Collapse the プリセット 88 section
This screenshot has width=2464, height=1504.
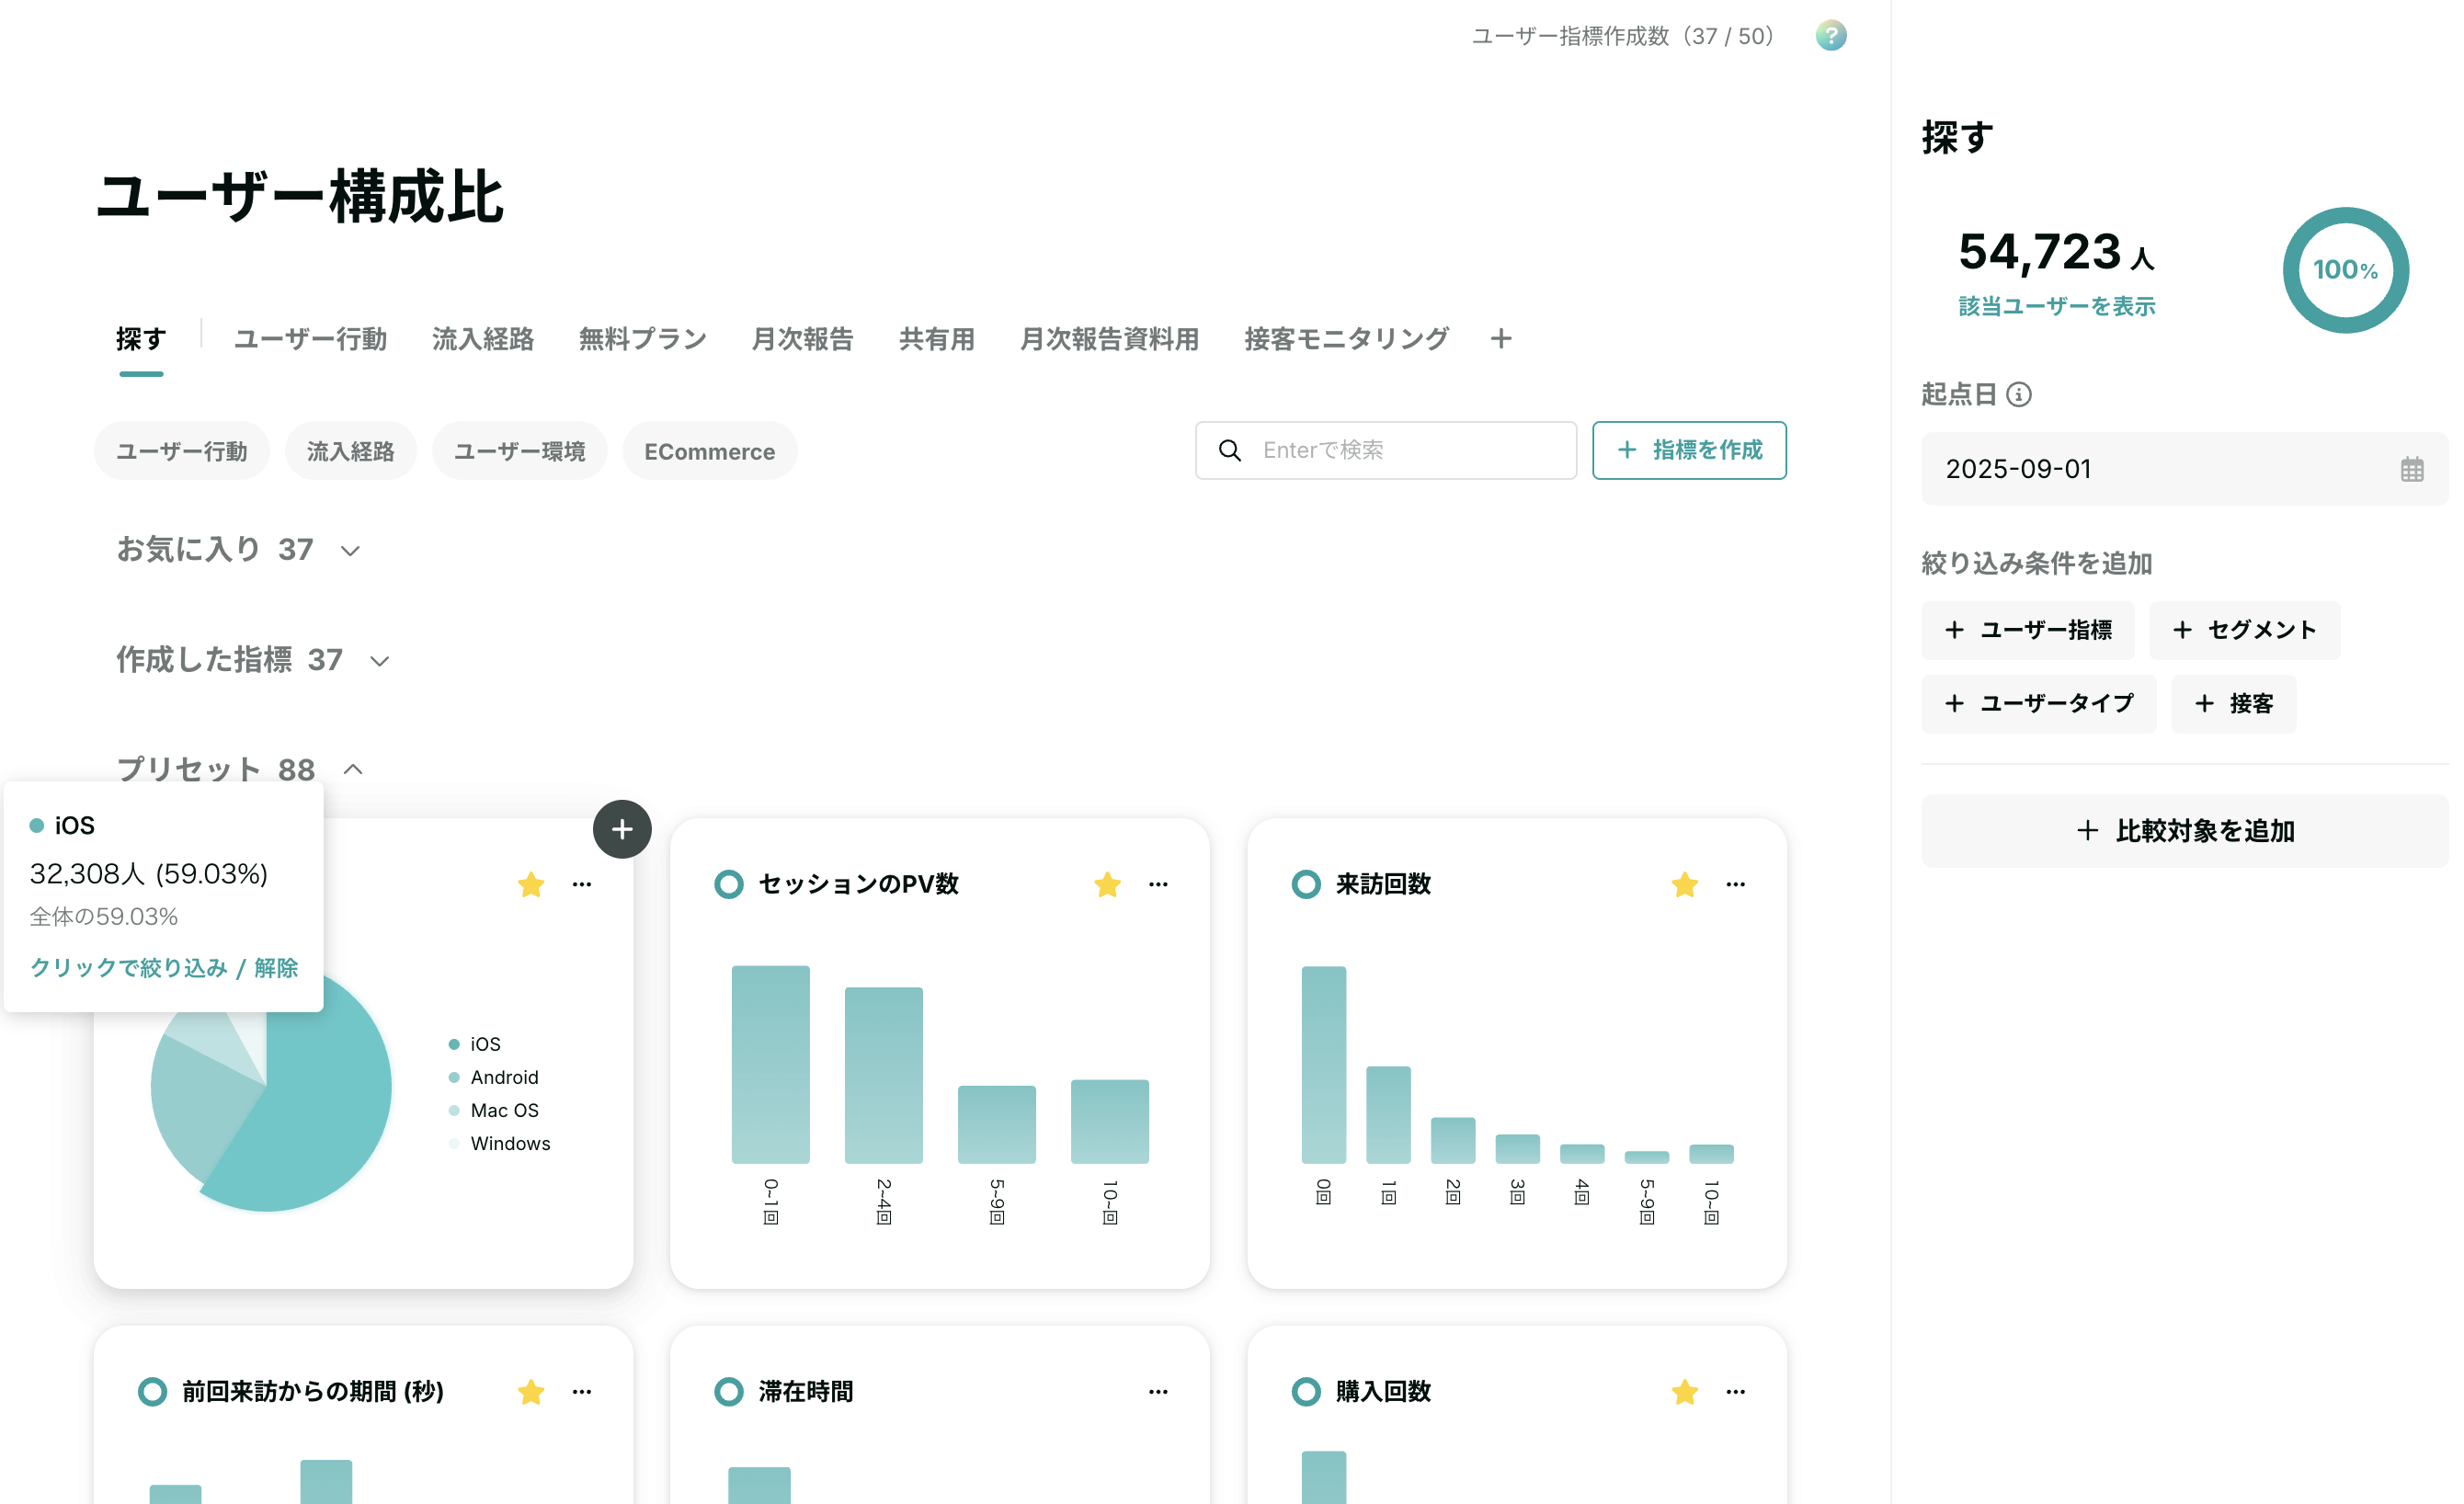point(240,769)
